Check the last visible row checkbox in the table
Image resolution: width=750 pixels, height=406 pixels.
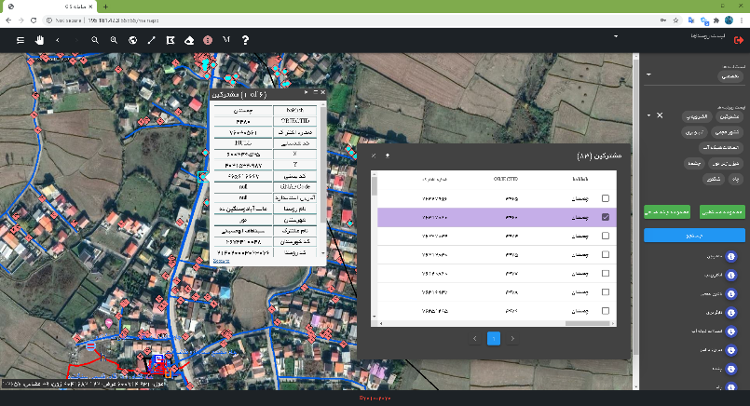click(x=605, y=311)
